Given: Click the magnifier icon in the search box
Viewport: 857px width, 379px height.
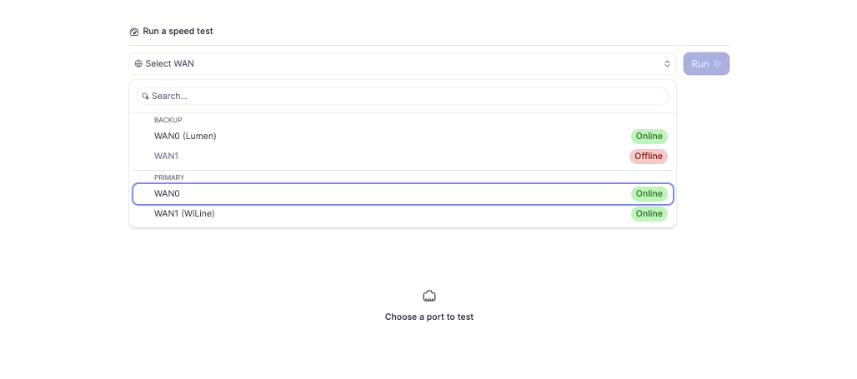Looking at the screenshot, I should [x=145, y=97].
